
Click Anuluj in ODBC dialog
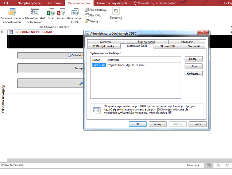pos(158,124)
